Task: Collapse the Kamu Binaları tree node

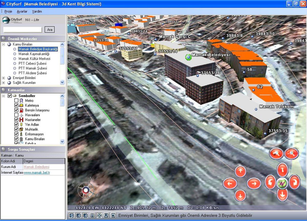Action: point(4,44)
